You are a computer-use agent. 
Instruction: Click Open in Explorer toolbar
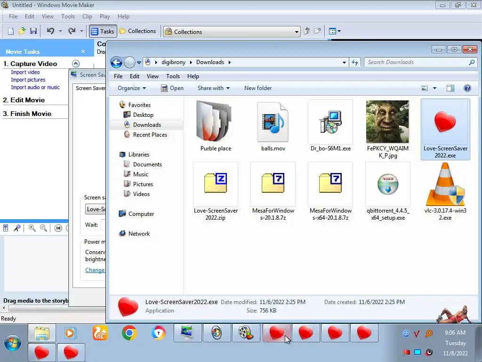[x=172, y=88]
